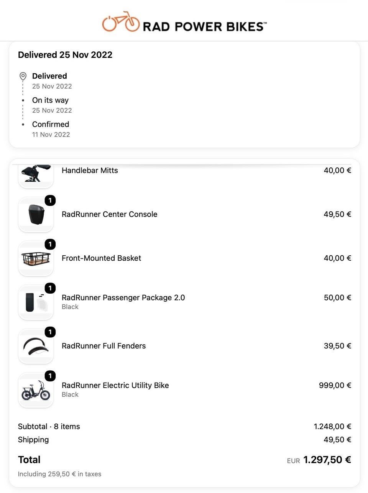Open the Front-Mounted Basket thumbnail
The width and height of the screenshot is (368, 493).
coord(36,258)
